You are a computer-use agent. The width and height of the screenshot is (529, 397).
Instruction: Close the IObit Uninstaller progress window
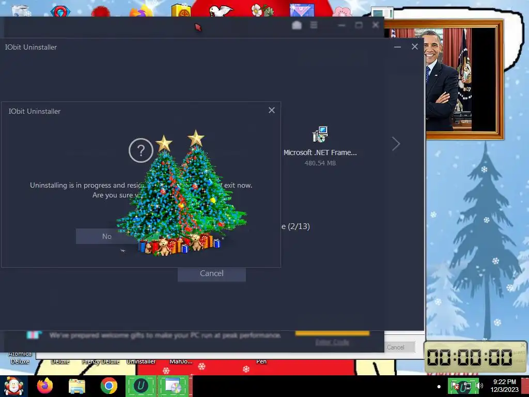click(x=415, y=47)
